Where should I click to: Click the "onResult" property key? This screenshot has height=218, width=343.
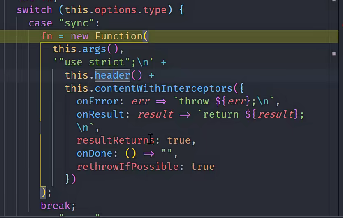(100, 114)
